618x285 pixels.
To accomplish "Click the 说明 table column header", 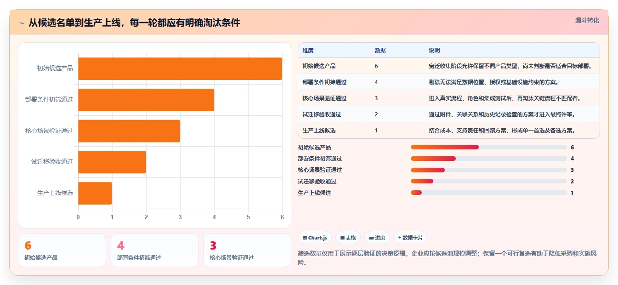I will (434, 51).
